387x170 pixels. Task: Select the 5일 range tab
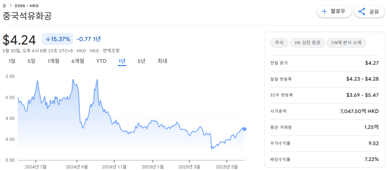coord(31,61)
